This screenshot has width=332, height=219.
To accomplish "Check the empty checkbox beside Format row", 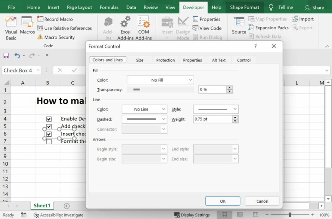I will click(x=48, y=141).
